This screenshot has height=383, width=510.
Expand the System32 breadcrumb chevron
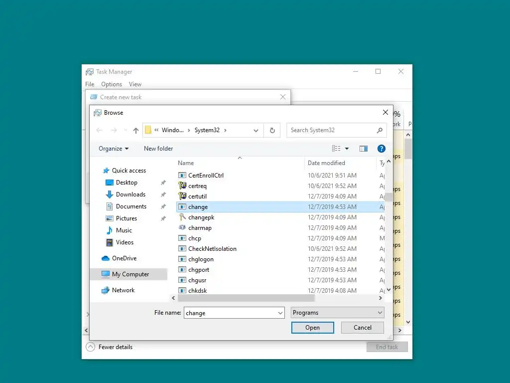pos(226,130)
